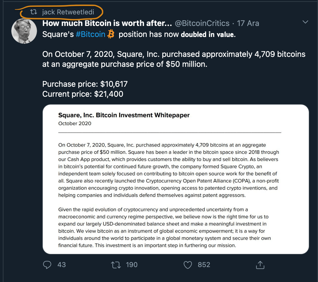Click the 43 replies count
This screenshot has height=282, width=318.
pos(62,265)
